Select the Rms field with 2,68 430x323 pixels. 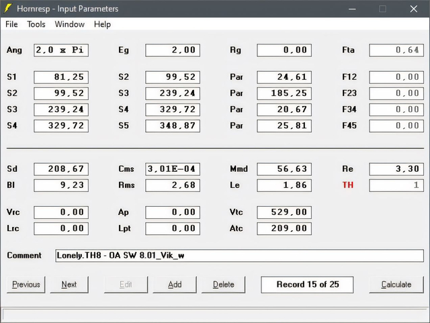(x=173, y=185)
